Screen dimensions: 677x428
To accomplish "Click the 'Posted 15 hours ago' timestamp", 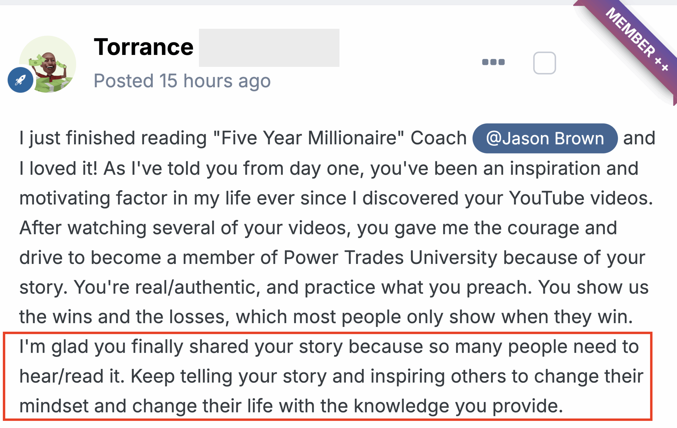I will coord(182,81).
